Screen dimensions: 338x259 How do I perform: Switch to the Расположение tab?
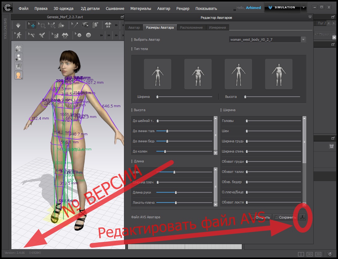(x=191, y=27)
